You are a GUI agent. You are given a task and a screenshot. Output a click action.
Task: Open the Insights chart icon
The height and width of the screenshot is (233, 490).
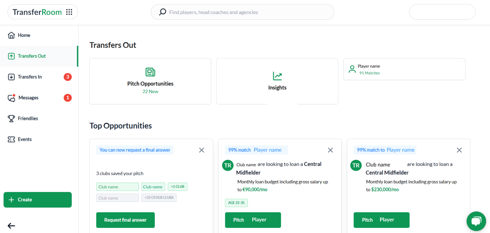[277, 76]
